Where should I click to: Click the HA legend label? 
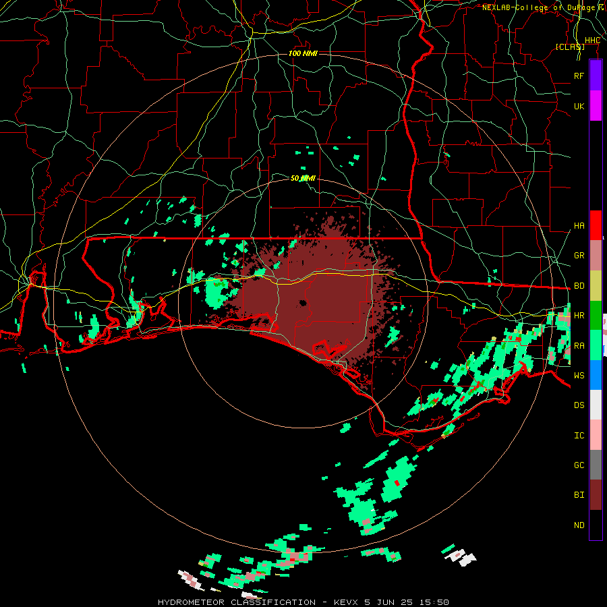(579, 226)
